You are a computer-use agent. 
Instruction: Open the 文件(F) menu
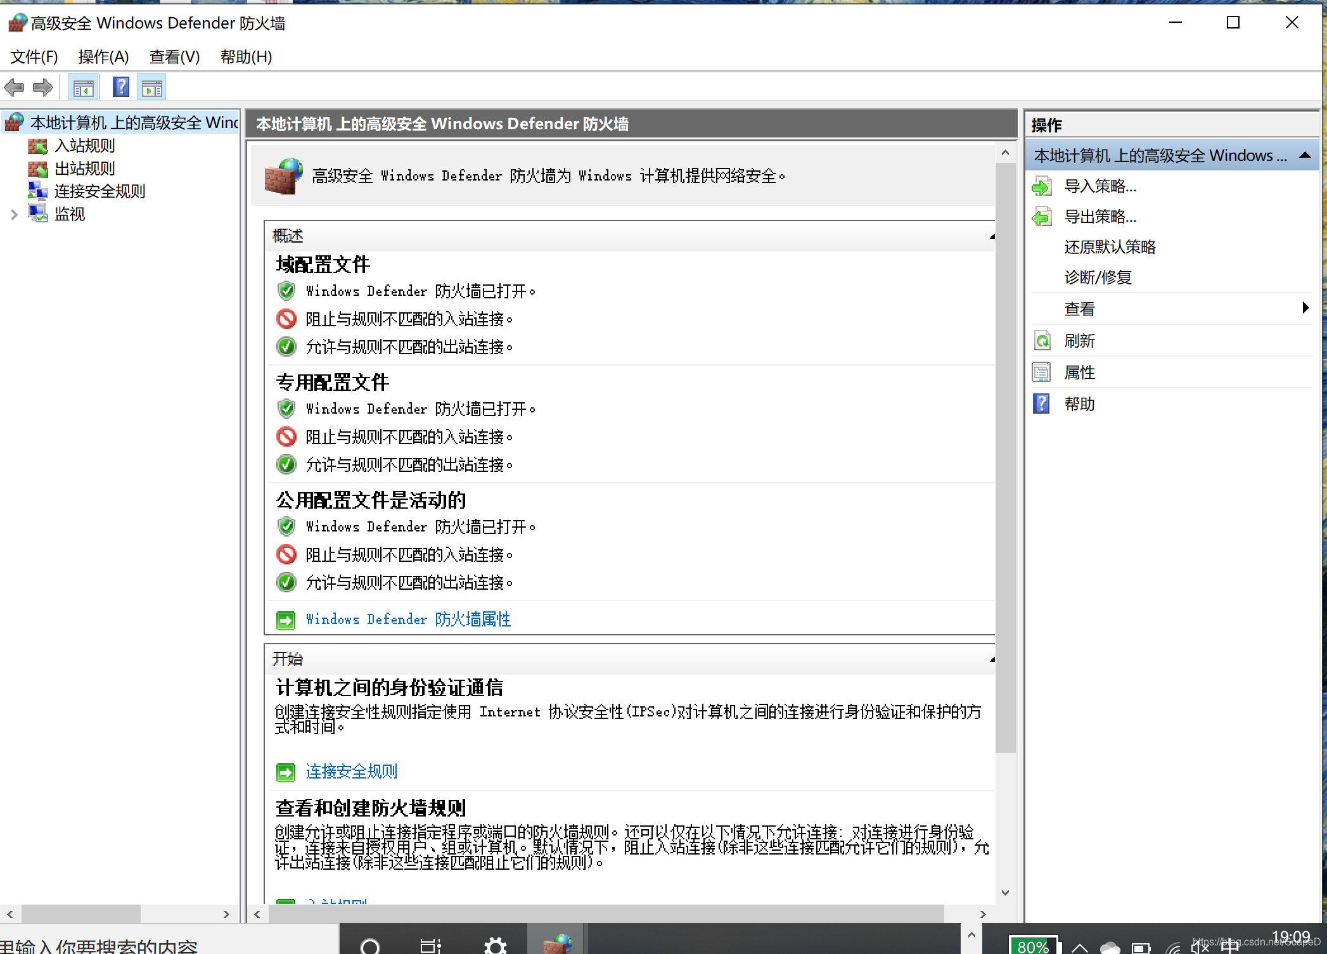[34, 57]
